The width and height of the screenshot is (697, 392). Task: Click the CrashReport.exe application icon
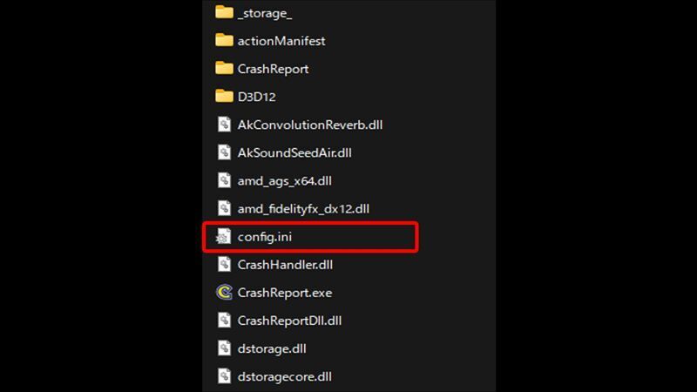224,293
